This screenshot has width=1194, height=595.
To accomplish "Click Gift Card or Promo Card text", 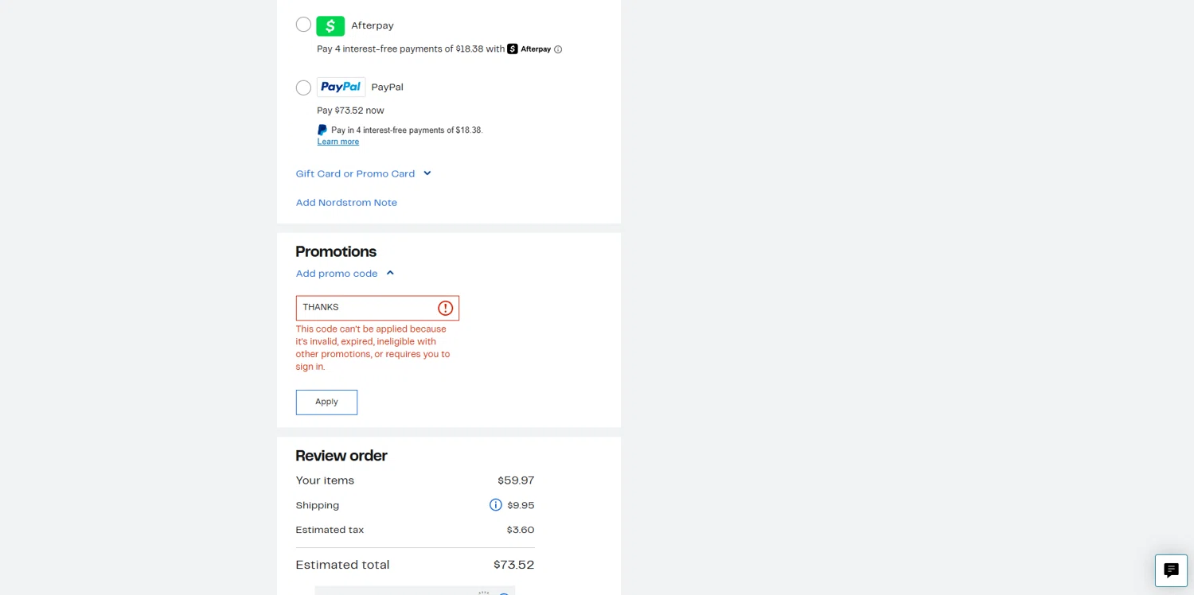I will coord(355,174).
